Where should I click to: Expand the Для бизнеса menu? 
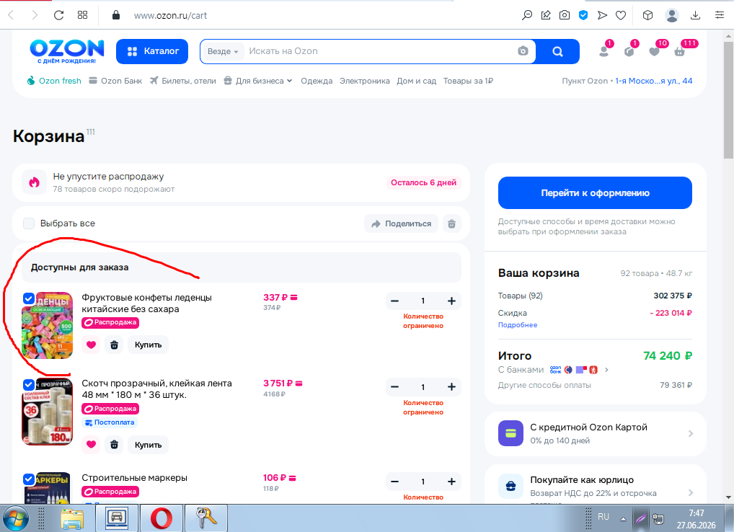pos(258,81)
